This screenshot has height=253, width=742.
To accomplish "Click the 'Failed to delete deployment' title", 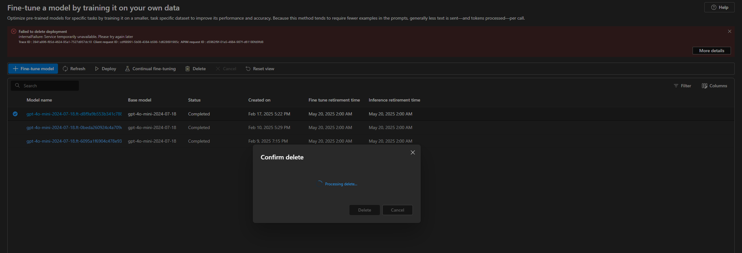I will click(x=43, y=32).
